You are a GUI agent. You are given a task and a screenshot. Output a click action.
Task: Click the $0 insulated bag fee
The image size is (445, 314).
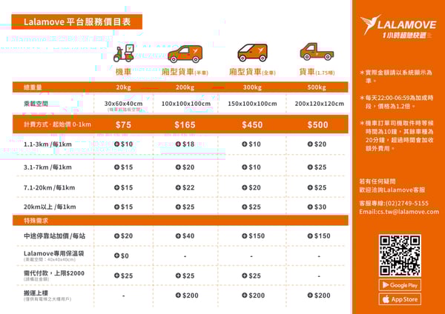[122, 256]
